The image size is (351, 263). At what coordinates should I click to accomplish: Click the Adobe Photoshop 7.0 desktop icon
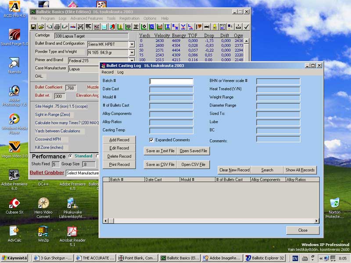(14, 96)
